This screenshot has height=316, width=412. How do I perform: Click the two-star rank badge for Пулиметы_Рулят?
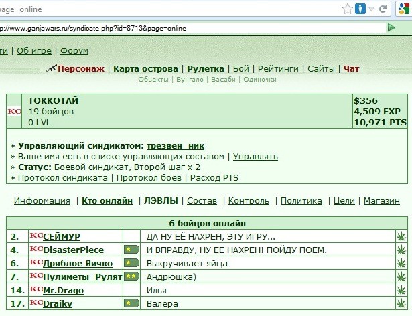pyautogui.click(x=131, y=276)
